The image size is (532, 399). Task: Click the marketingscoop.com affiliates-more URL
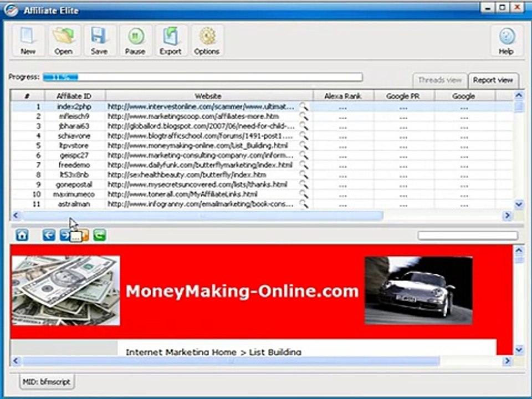coord(193,116)
